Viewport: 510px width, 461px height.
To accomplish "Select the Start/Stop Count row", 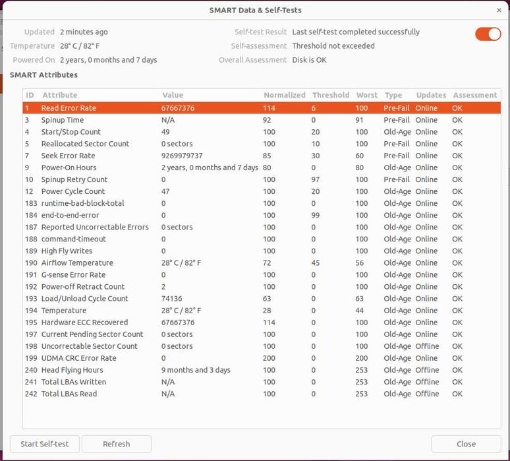I will pyautogui.click(x=262, y=132).
